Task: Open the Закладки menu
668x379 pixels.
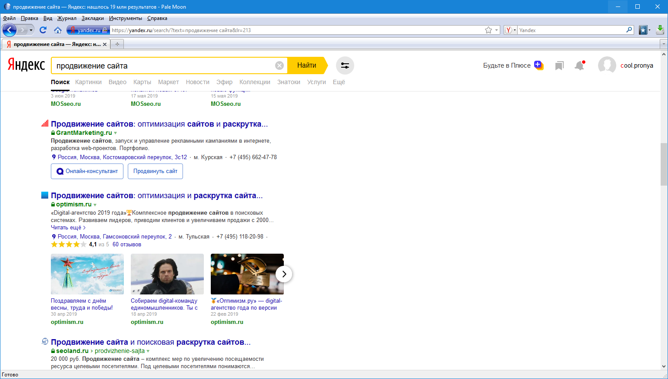Action: coord(93,18)
